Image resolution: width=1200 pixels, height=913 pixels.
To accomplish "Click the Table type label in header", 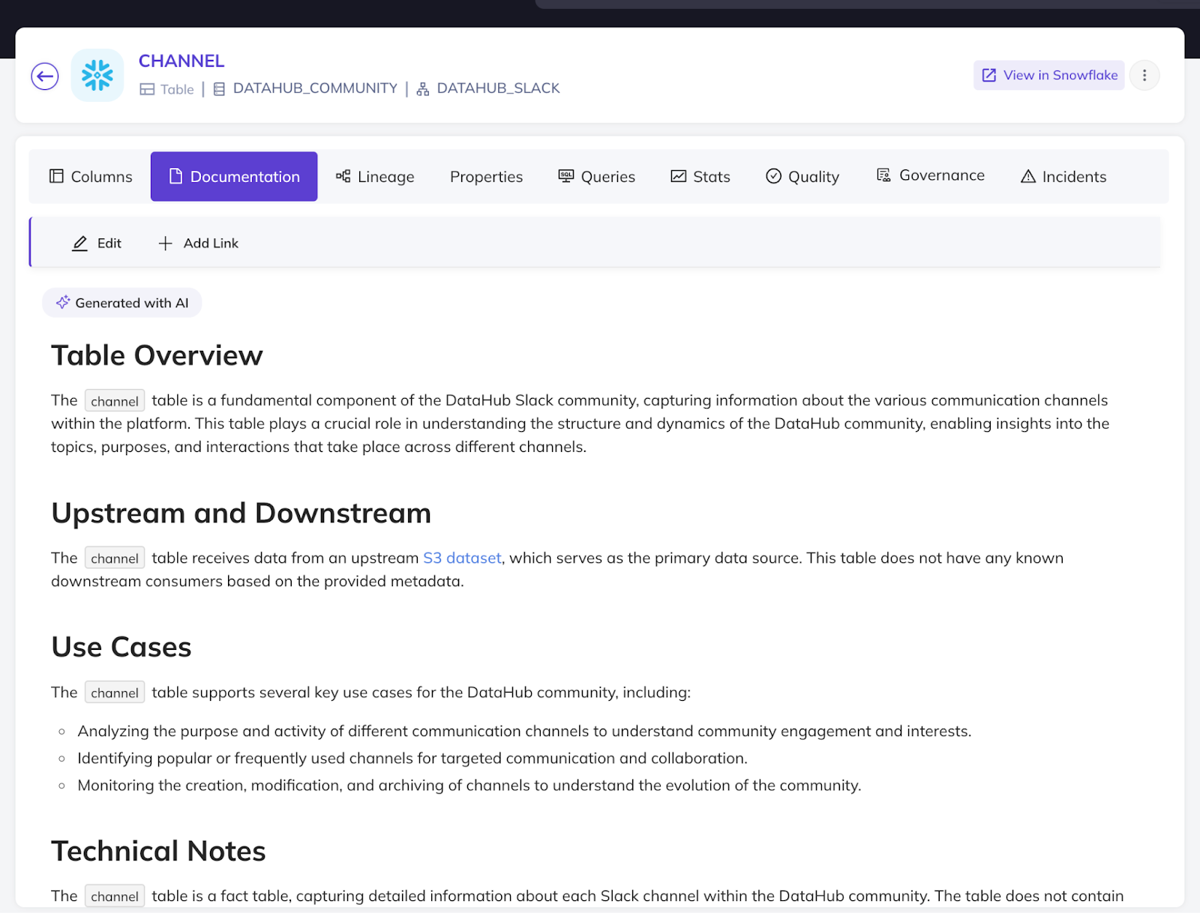I will [177, 89].
